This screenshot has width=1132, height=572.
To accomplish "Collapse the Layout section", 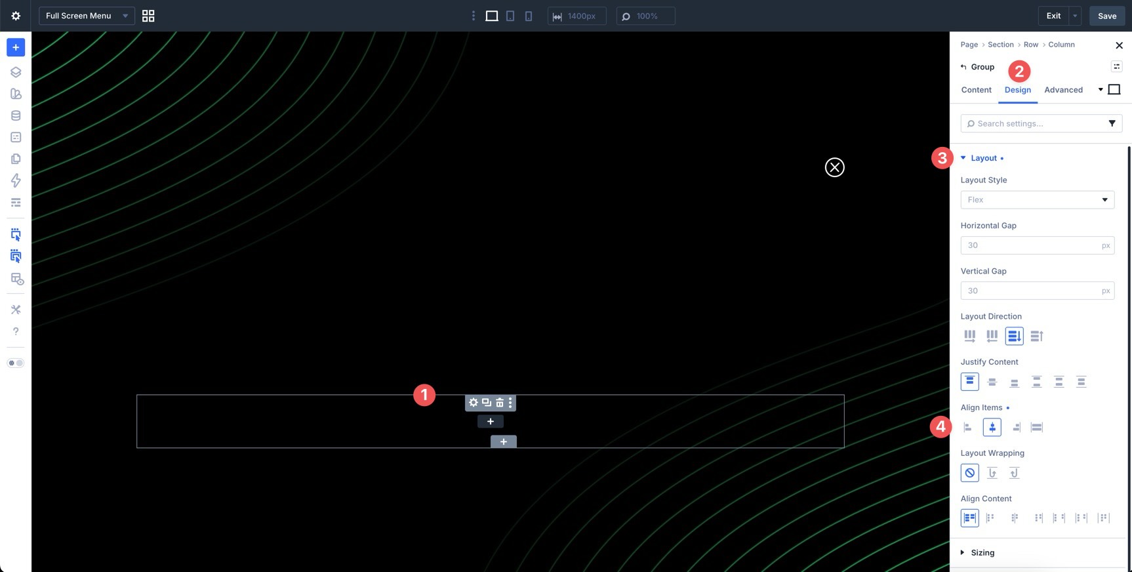I will [x=982, y=158].
